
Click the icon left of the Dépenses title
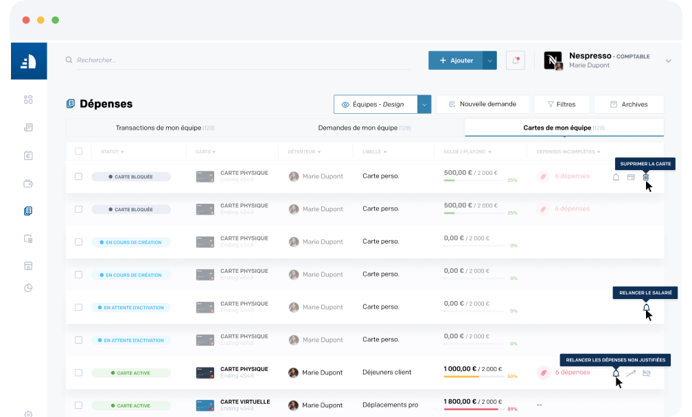click(71, 104)
